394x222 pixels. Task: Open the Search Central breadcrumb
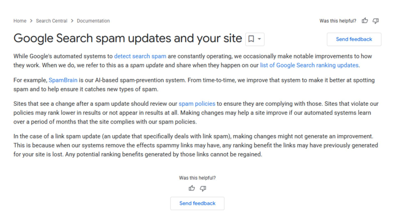point(52,21)
